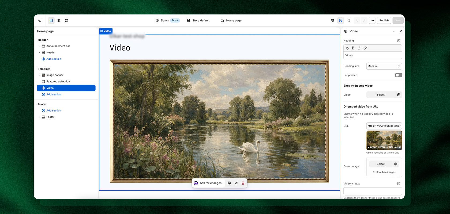The height and width of the screenshot is (214, 450).
Task: Open the top bar more actions menu
Action: pyautogui.click(x=372, y=20)
